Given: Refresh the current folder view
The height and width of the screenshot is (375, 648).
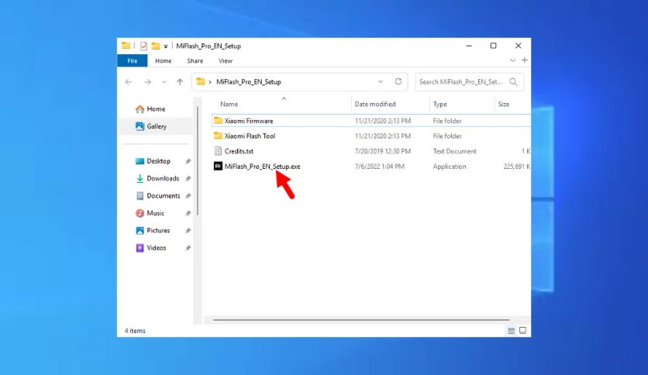Looking at the screenshot, I should (398, 81).
